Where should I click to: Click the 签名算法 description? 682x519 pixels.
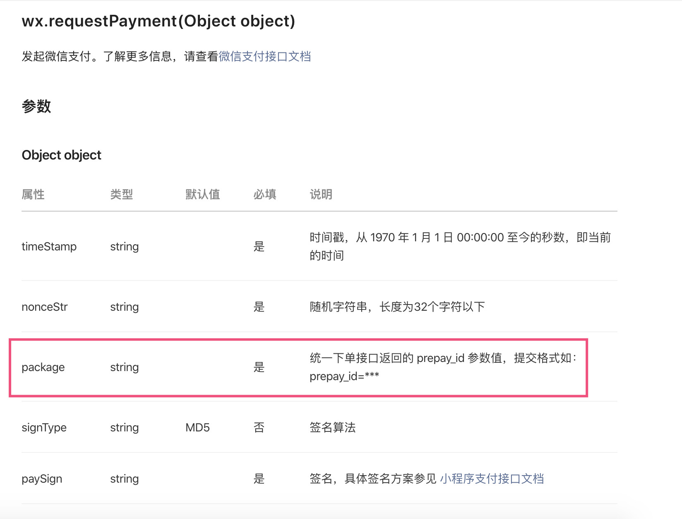(333, 427)
